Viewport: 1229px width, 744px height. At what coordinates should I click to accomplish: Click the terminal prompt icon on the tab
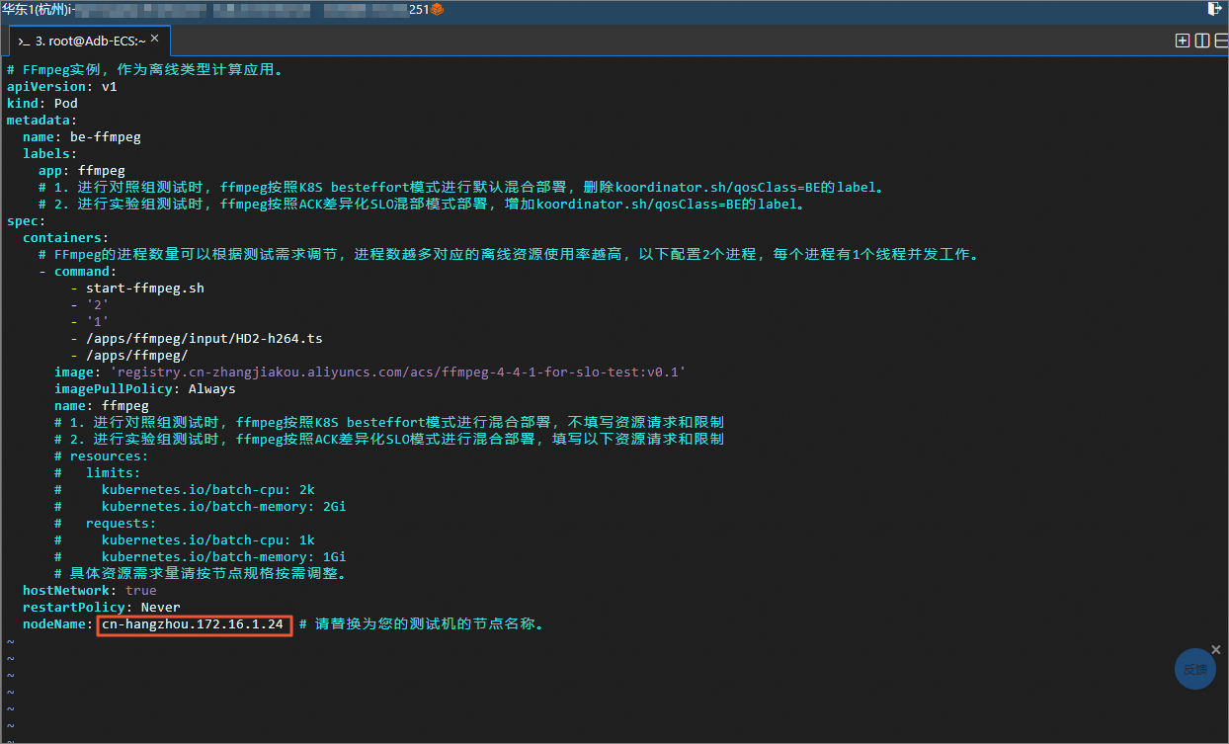click(x=23, y=41)
